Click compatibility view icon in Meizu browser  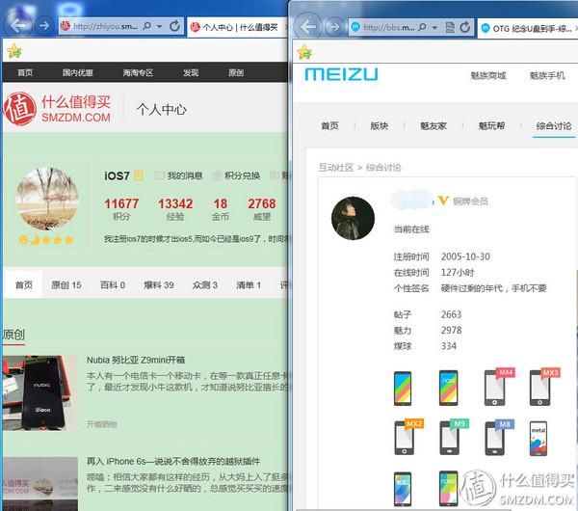point(450,27)
